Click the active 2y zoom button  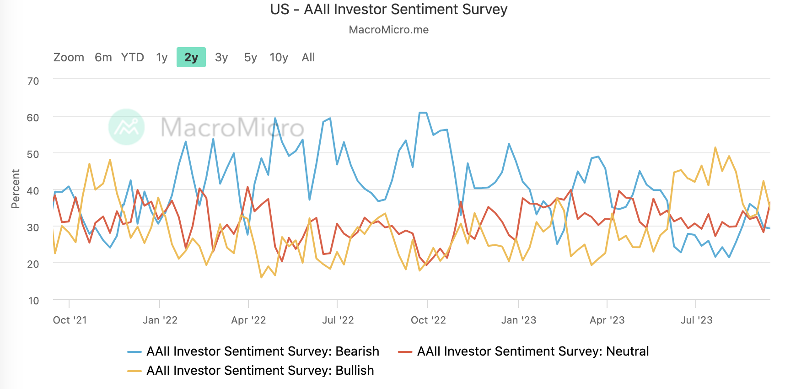pyautogui.click(x=191, y=57)
